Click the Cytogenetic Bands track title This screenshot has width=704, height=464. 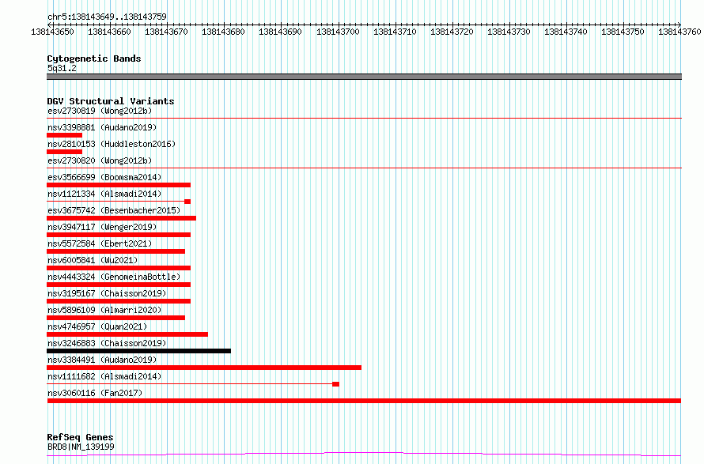point(94,58)
